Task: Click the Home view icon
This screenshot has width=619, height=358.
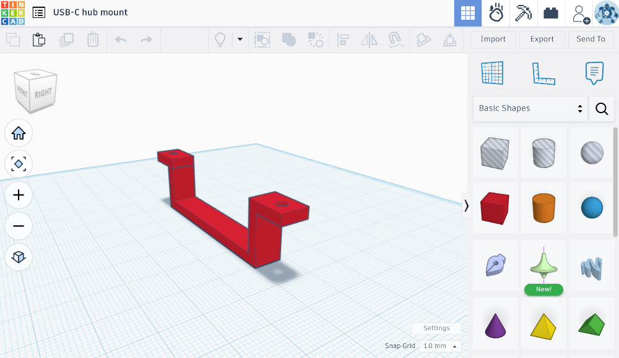Action: 19,133
